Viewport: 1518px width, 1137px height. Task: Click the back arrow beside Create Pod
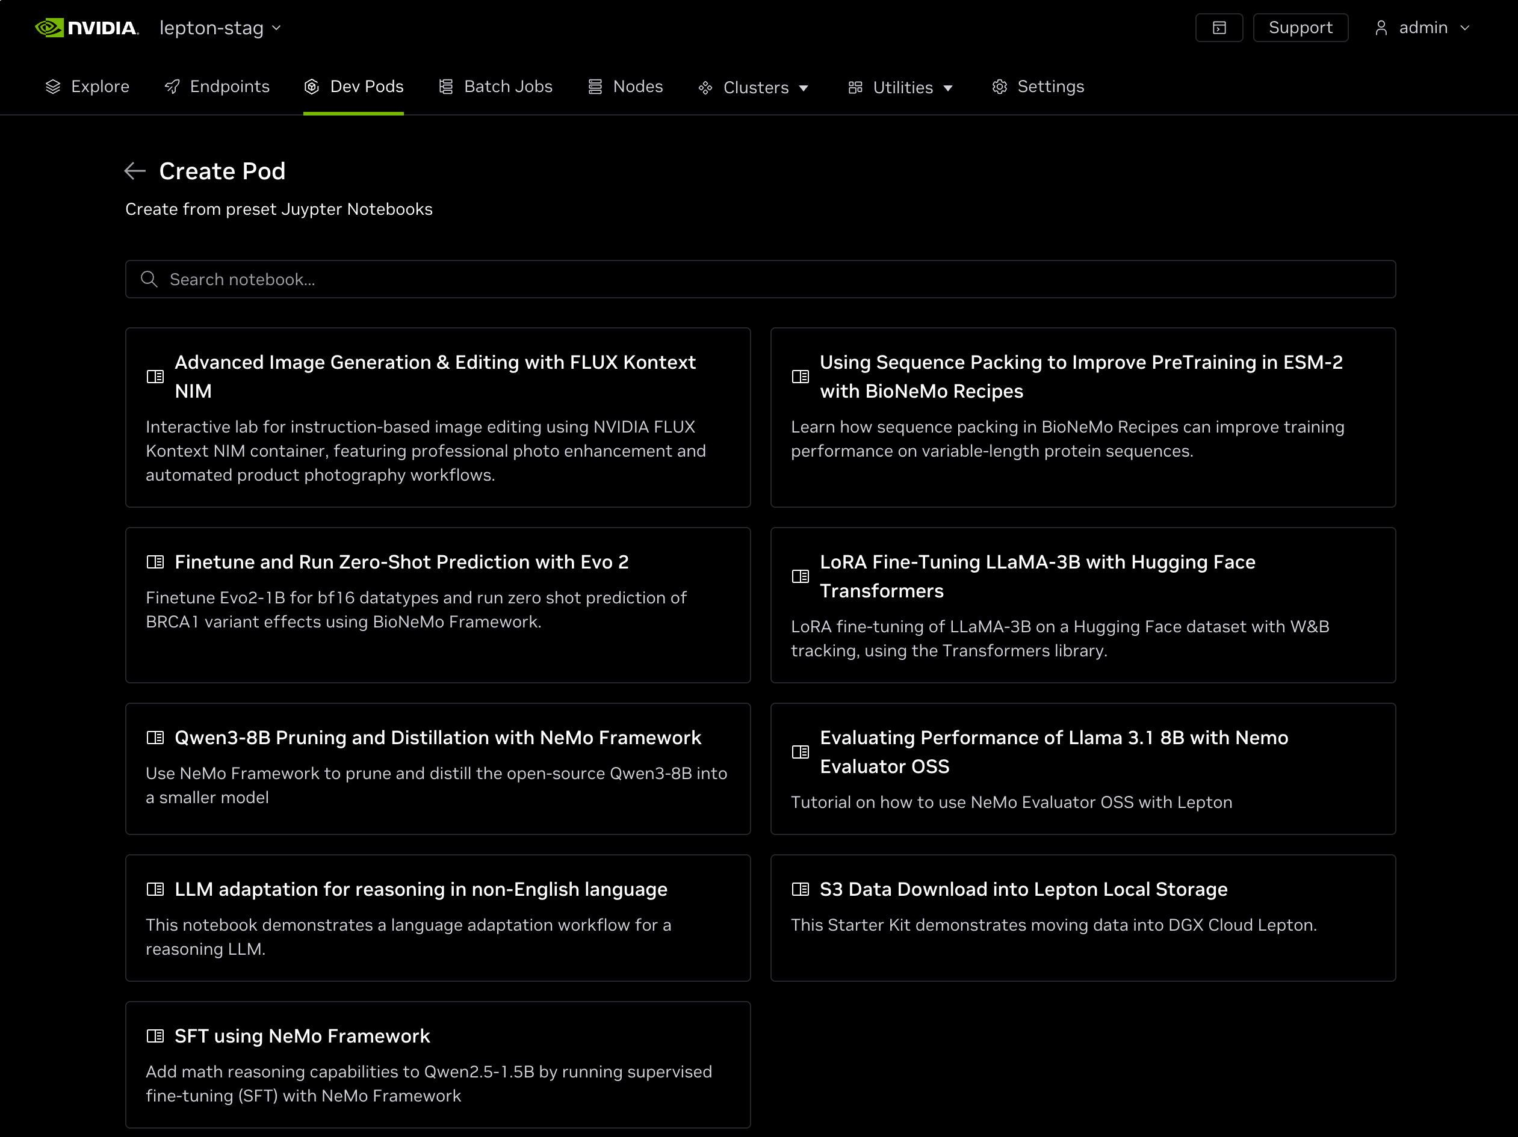pyautogui.click(x=134, y=171)
